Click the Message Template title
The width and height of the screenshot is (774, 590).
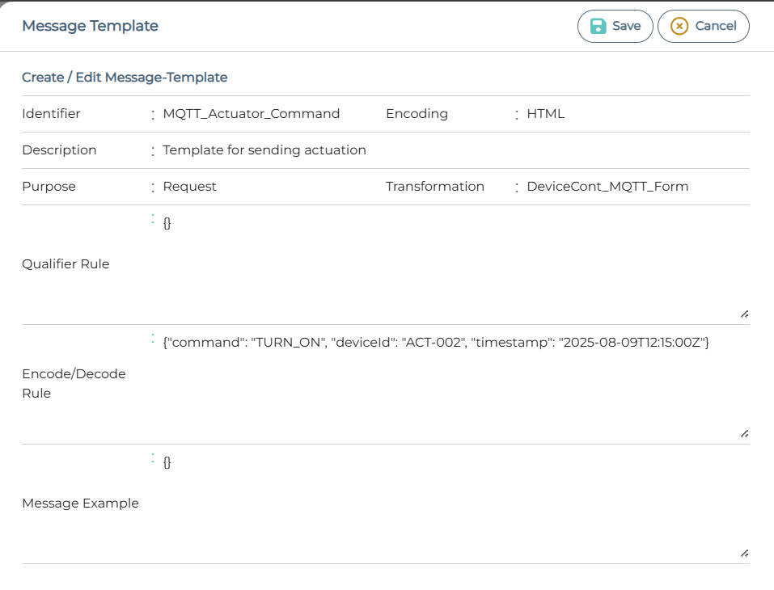[x=90, y=26]
